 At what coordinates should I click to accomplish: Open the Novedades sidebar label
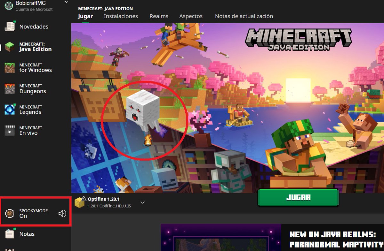click(34, 27)
